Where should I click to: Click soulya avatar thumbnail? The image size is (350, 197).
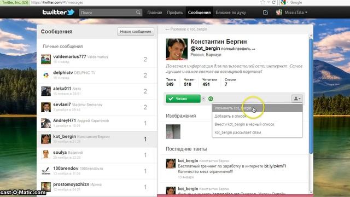46,155
